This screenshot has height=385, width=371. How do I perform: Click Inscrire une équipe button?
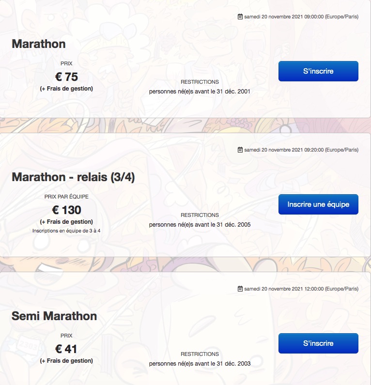coord(318,204)
